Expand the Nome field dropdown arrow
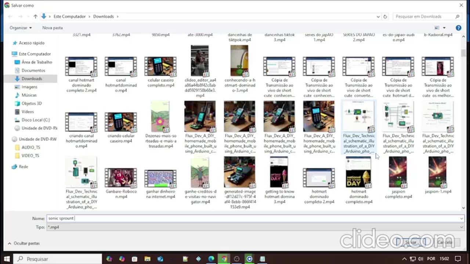 [461, 219]
